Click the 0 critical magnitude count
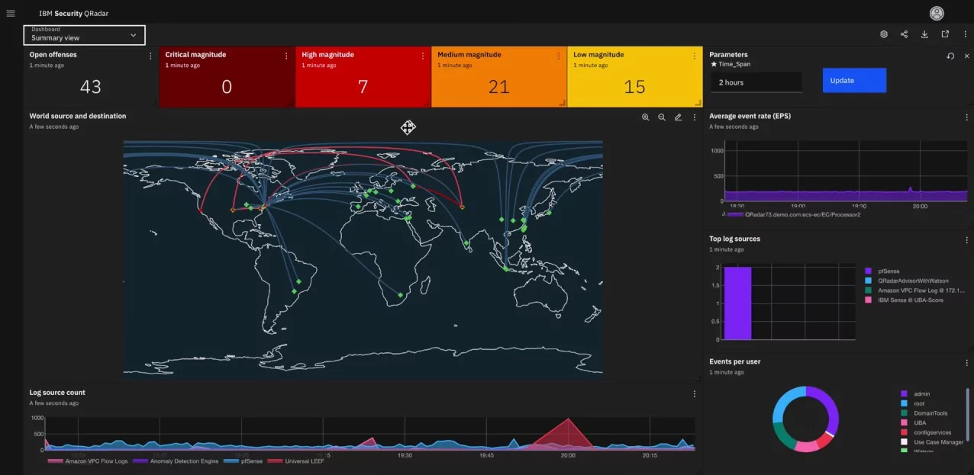The width and height of the screenshot is (974, 475). click(x=227, y=87)
